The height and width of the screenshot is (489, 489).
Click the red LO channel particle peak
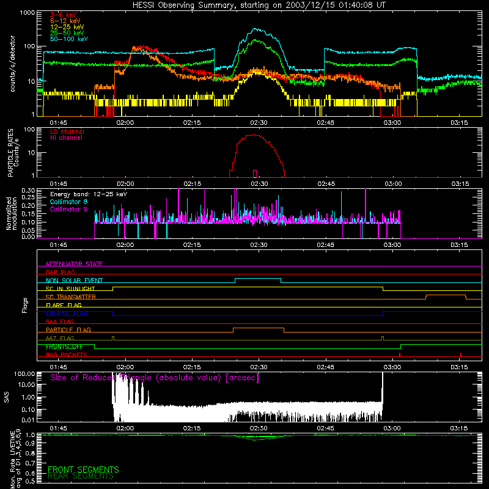pos(255,136)
